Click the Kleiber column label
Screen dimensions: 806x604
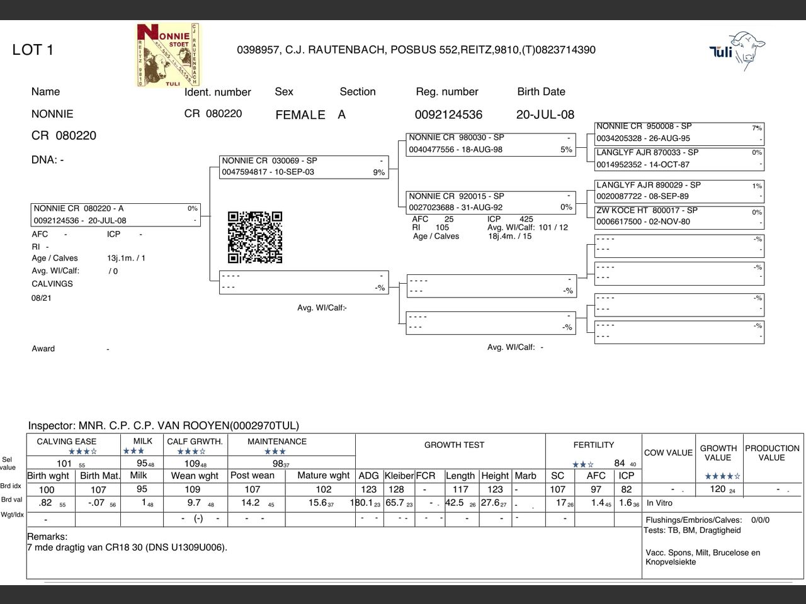coord(399,476)
